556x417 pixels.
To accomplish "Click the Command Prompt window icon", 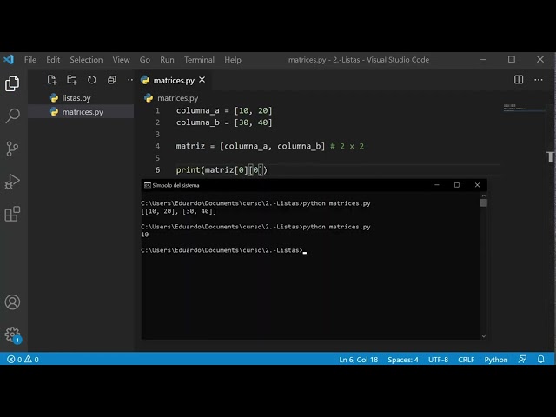I will coord(148,185).
